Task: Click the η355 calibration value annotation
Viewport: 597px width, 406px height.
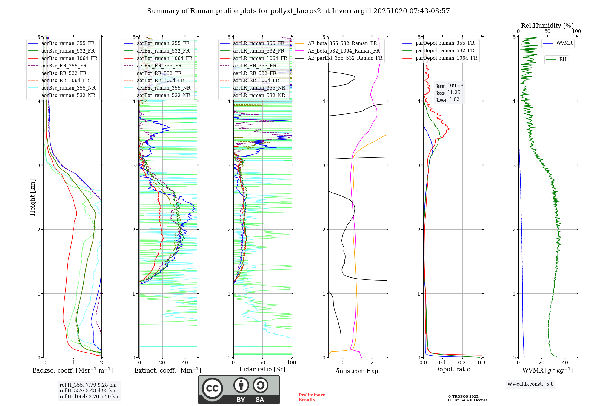Action: coord(449,86)
